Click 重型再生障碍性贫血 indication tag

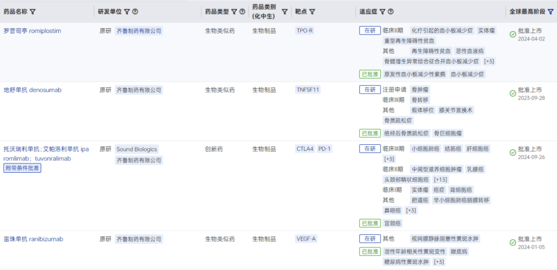(409, 41)
